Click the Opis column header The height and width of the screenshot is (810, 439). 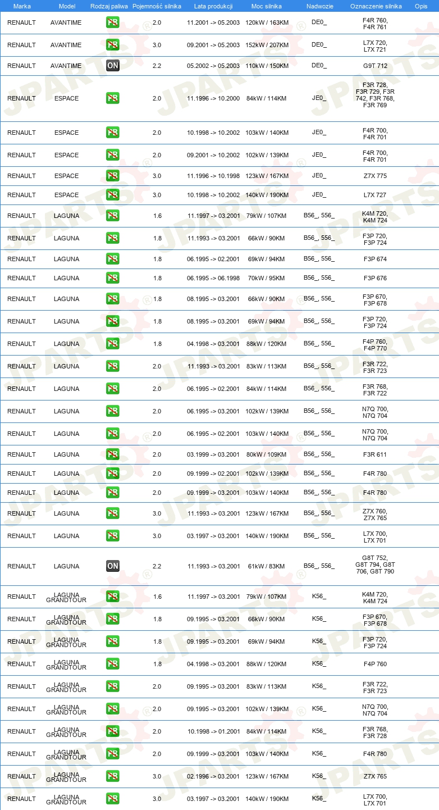point(420,6)
